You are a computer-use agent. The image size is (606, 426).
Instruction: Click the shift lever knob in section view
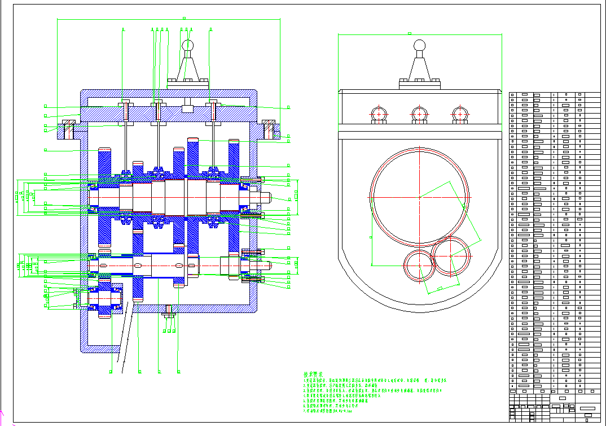point(187,44)
